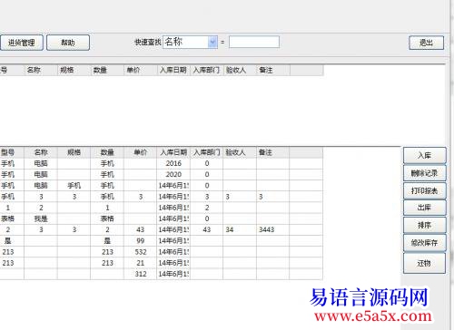Click lower table 入库日期 column header
The height and width of the screenshot is (330, 454).
pyautogui.click(x=173, y=152)
